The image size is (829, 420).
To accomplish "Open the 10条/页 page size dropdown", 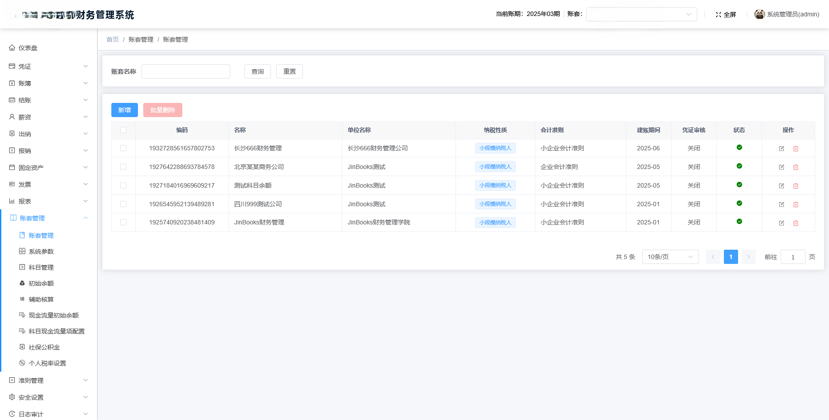I will [x=670, y=256].
